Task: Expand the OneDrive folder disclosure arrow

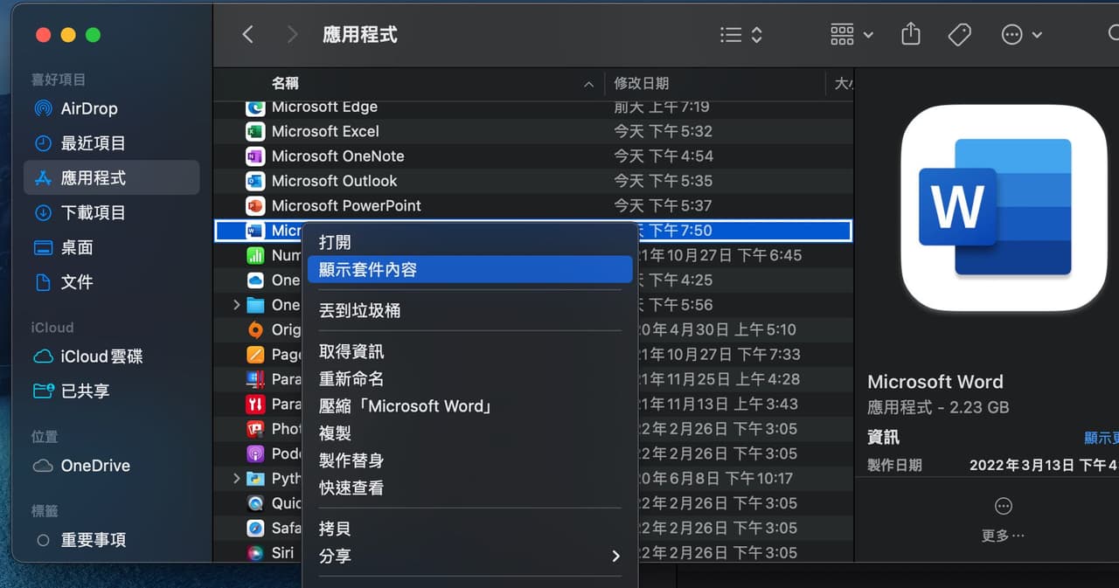Action: [236, 305]
